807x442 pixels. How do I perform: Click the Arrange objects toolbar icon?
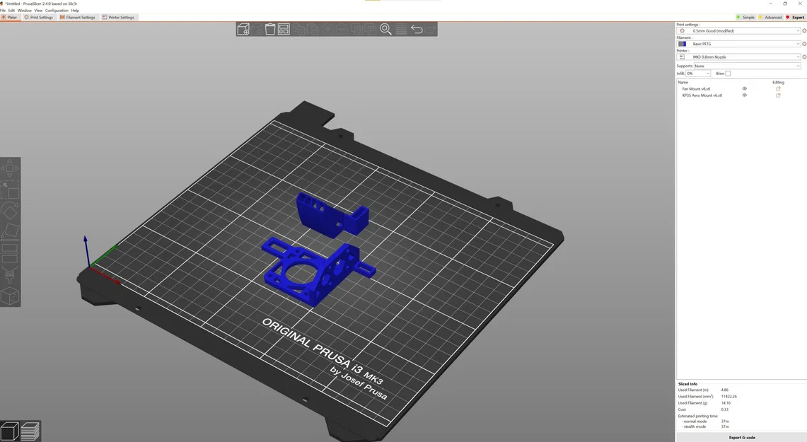click(x=284, y=29)
